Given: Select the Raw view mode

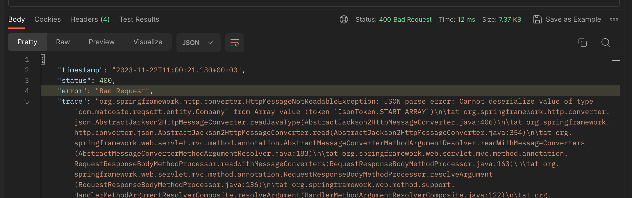Looking at the screenshot, I should [63, 42].
